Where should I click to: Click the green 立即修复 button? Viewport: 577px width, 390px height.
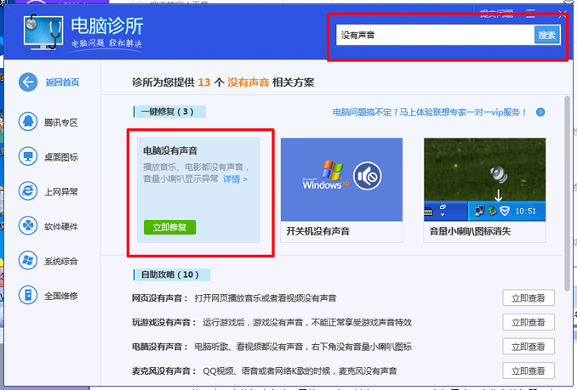pos(170,227)
